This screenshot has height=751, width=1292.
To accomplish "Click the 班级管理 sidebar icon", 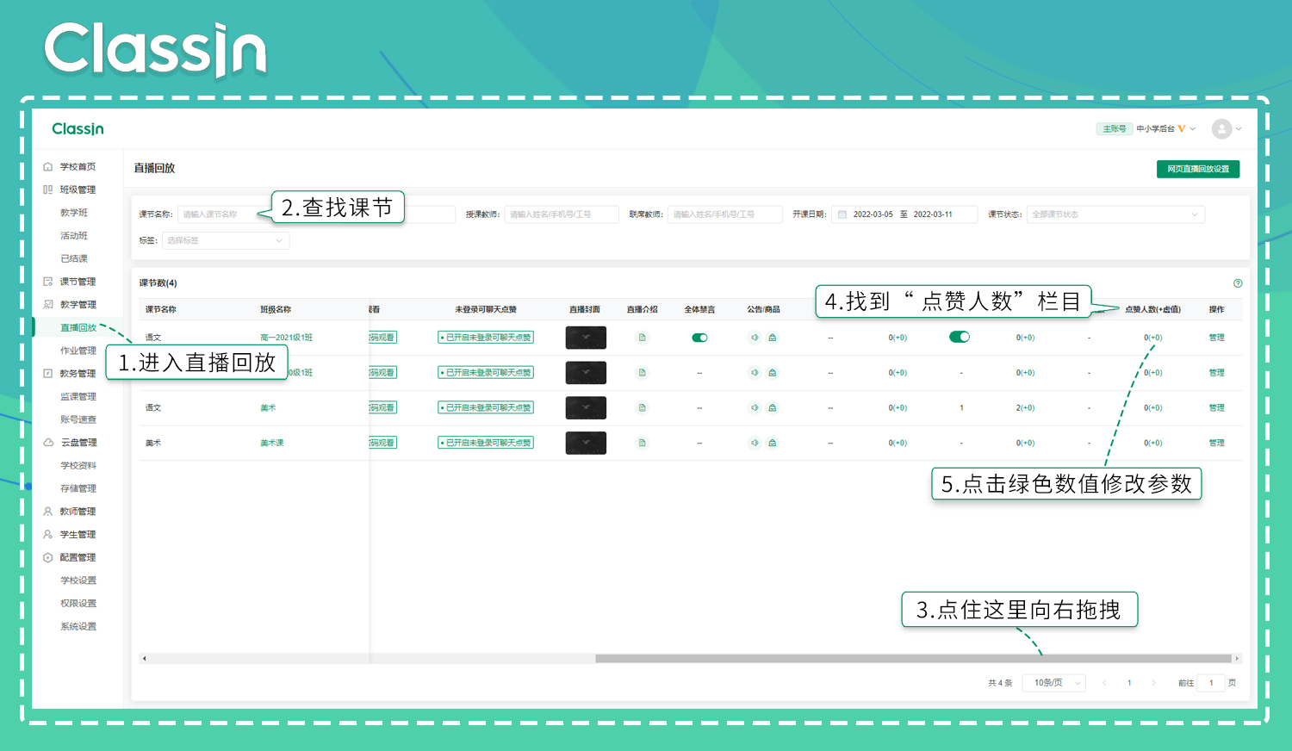I will click(48, 189).
